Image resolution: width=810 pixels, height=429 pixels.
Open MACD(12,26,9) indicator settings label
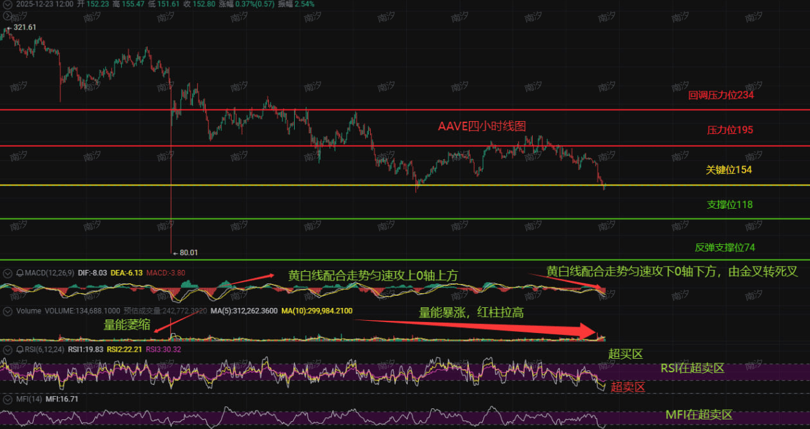(x=50, y=273)
